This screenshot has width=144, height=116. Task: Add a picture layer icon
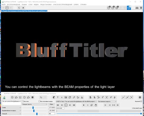[x=66, y=97]
